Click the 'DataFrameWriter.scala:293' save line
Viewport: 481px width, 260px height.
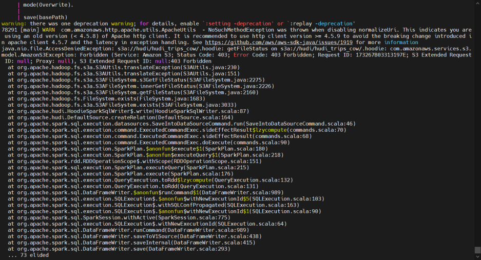[119, 249]
